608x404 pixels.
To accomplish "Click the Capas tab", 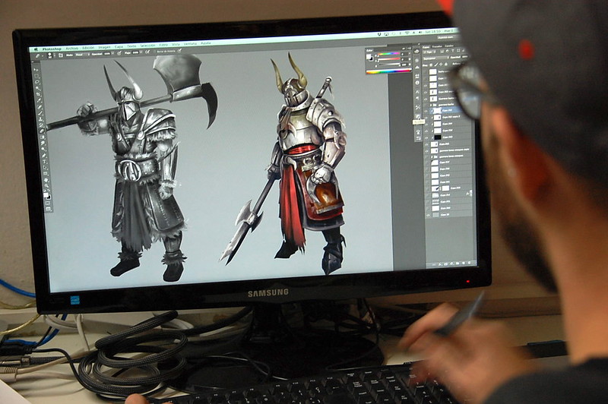I will [426, 47].
